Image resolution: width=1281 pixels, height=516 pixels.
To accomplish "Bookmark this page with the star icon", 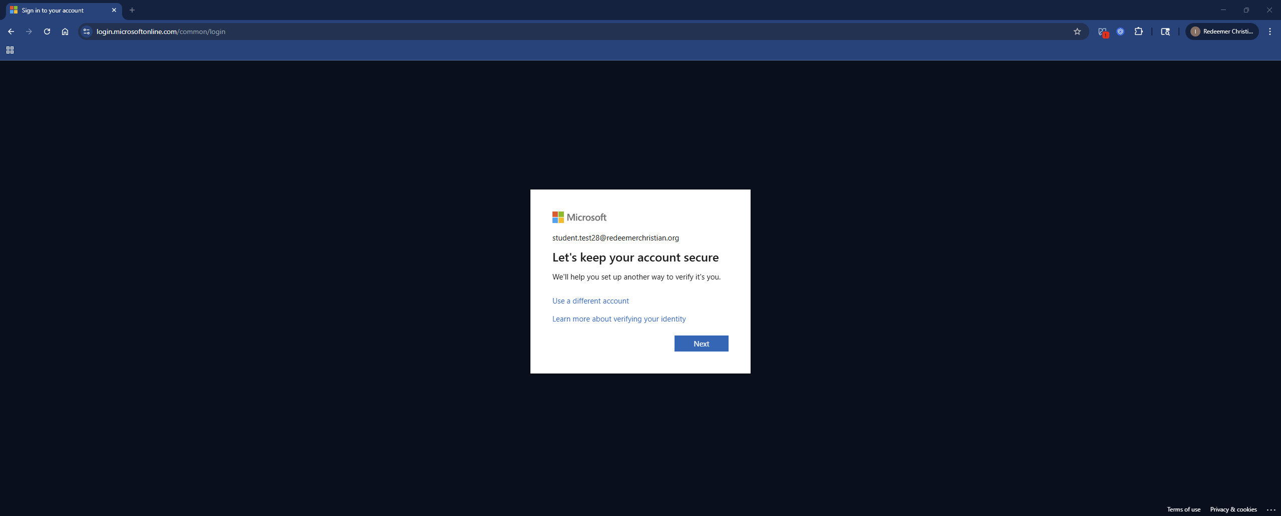I will 1077,31.
